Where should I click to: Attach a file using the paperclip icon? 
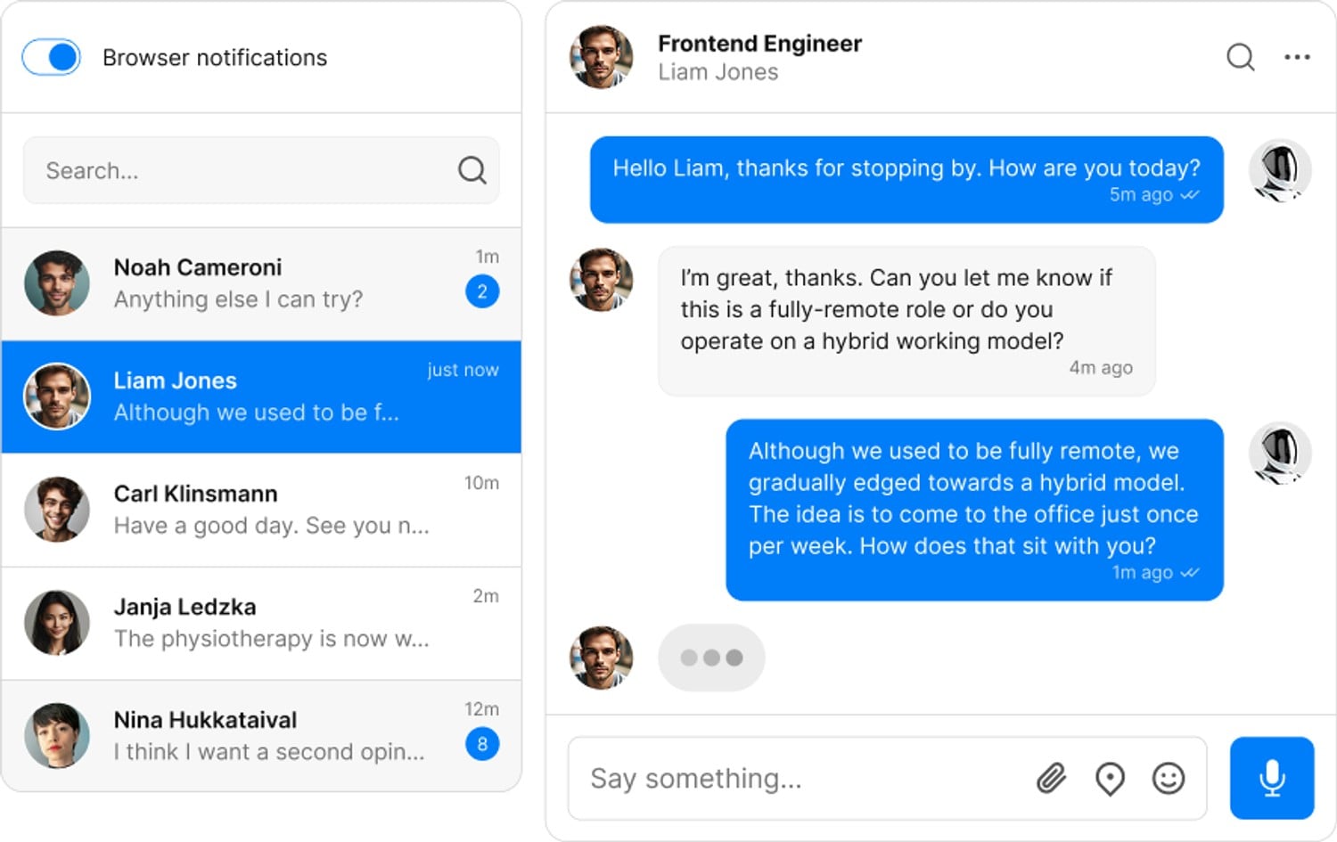pos(1052,779)
